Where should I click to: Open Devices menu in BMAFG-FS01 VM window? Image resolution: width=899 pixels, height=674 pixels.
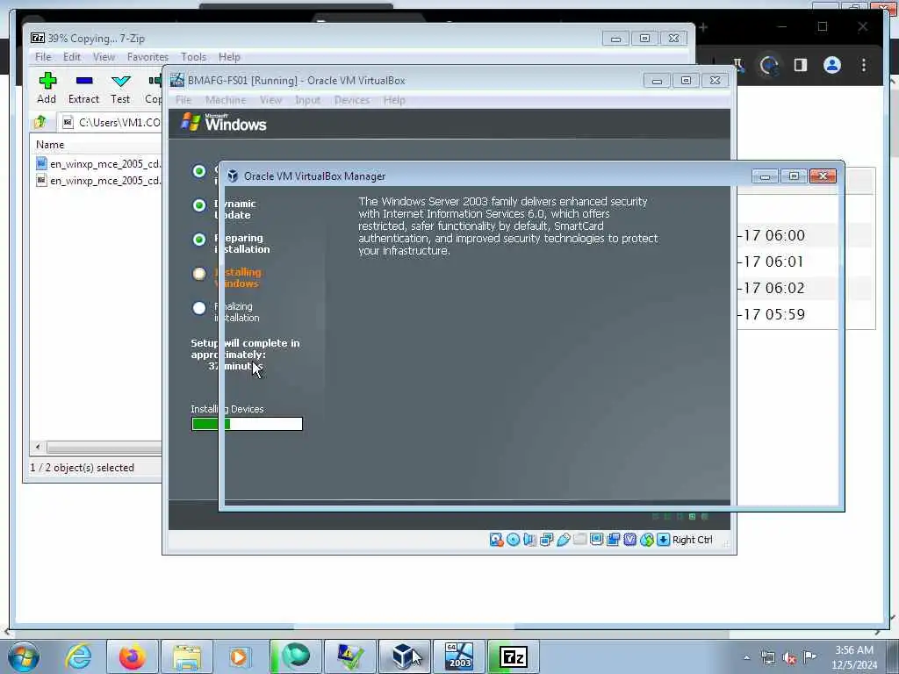pos(352,100)
